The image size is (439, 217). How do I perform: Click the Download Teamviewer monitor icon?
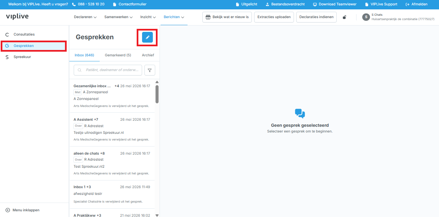pos(315,4)
